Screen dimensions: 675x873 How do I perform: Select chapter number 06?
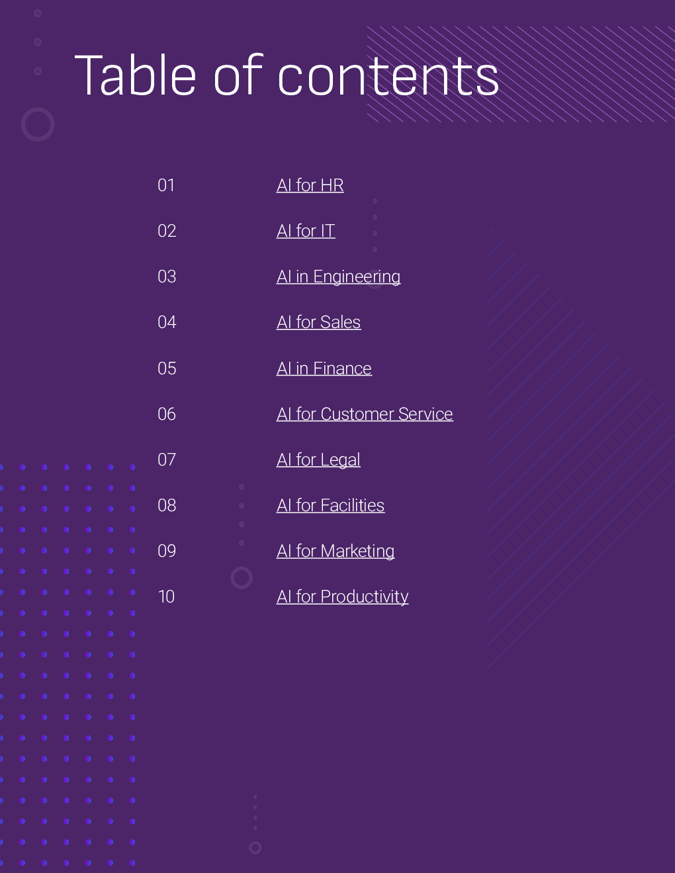tap(167, 414)
